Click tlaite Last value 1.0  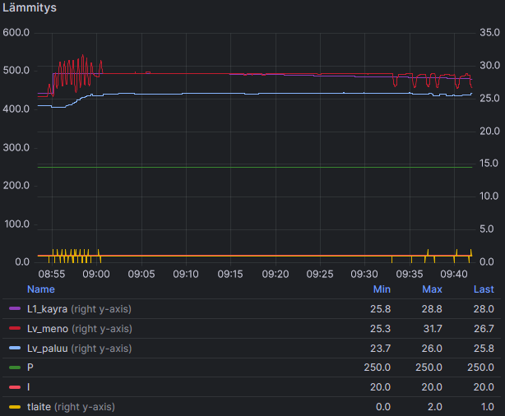(487, 407)
